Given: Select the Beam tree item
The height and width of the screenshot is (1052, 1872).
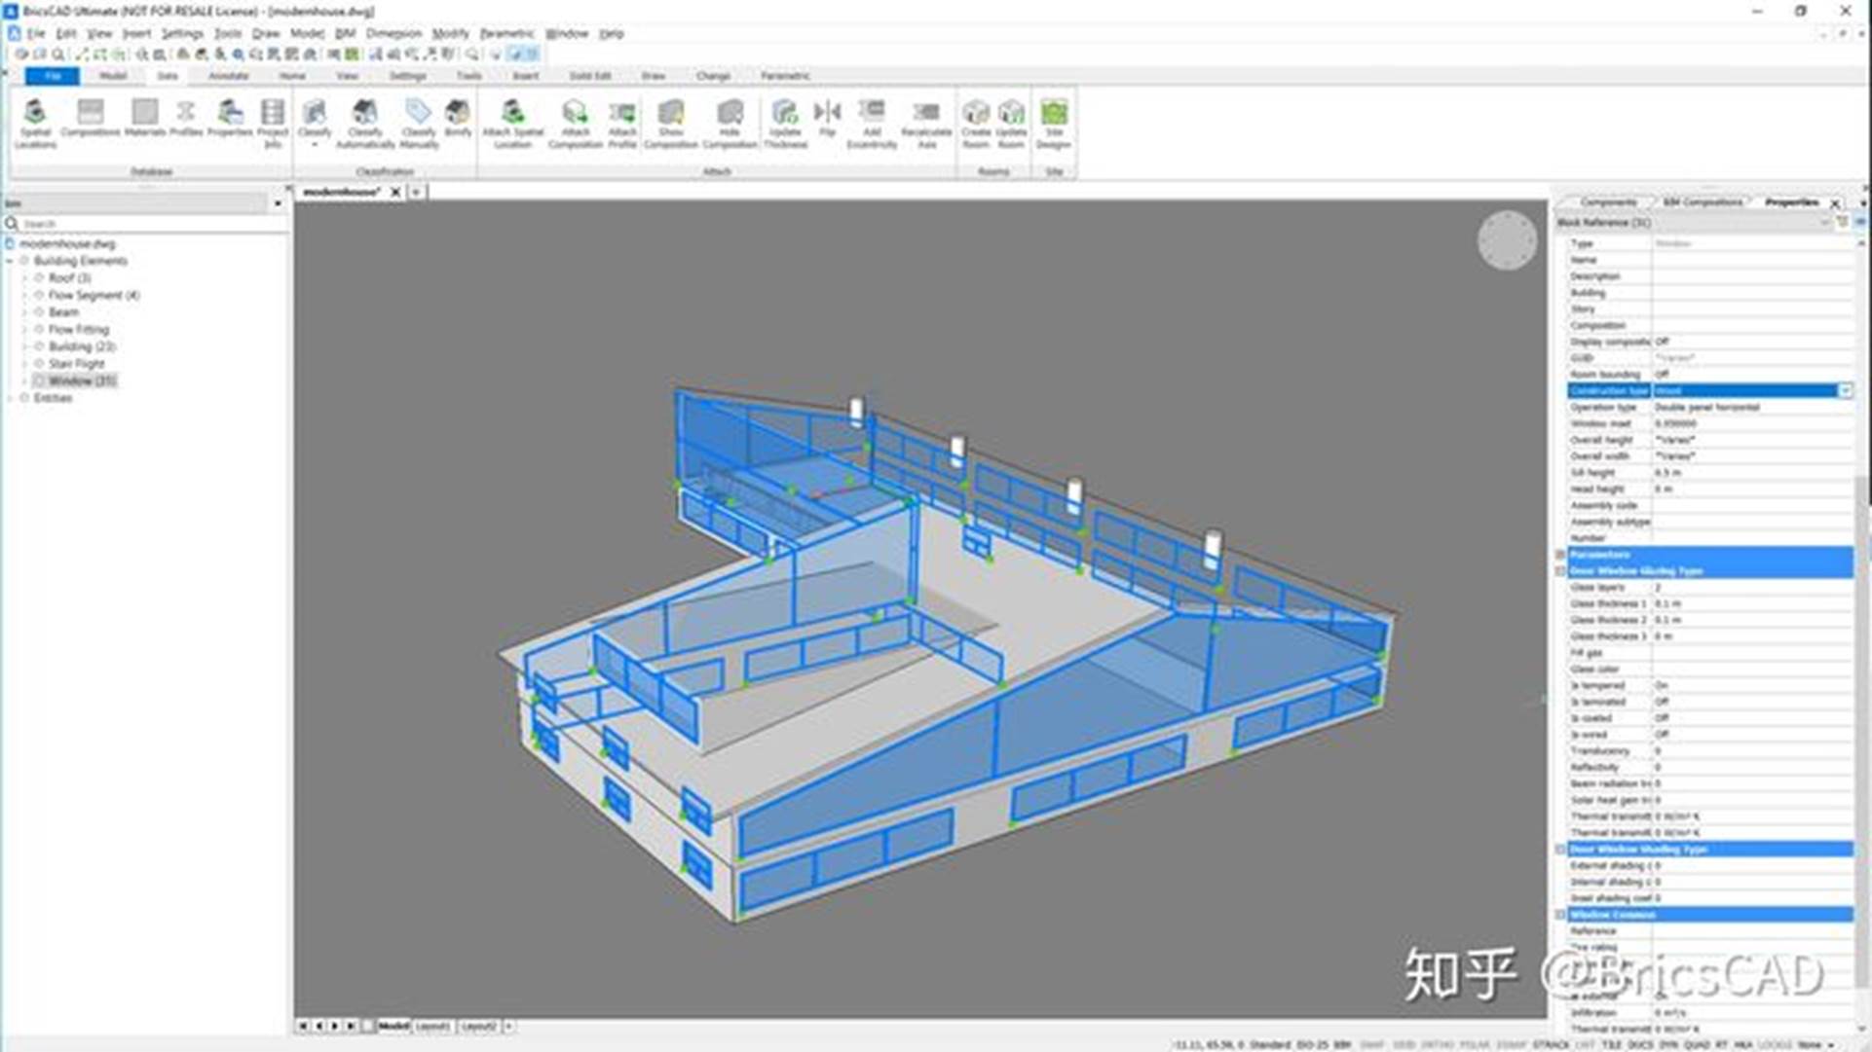Looking at the screenshot, I should point(63,312).
